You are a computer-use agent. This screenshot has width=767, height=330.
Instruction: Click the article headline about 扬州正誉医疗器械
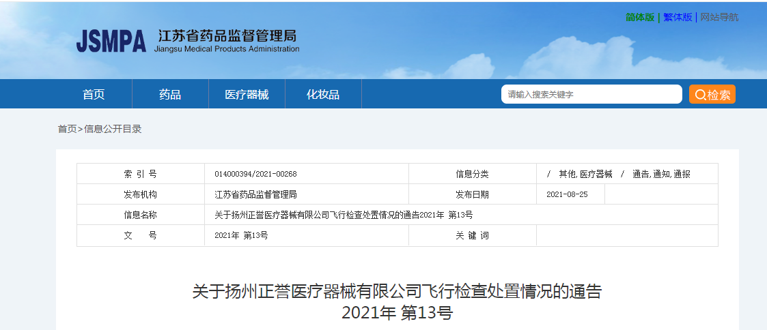(397, 292)
